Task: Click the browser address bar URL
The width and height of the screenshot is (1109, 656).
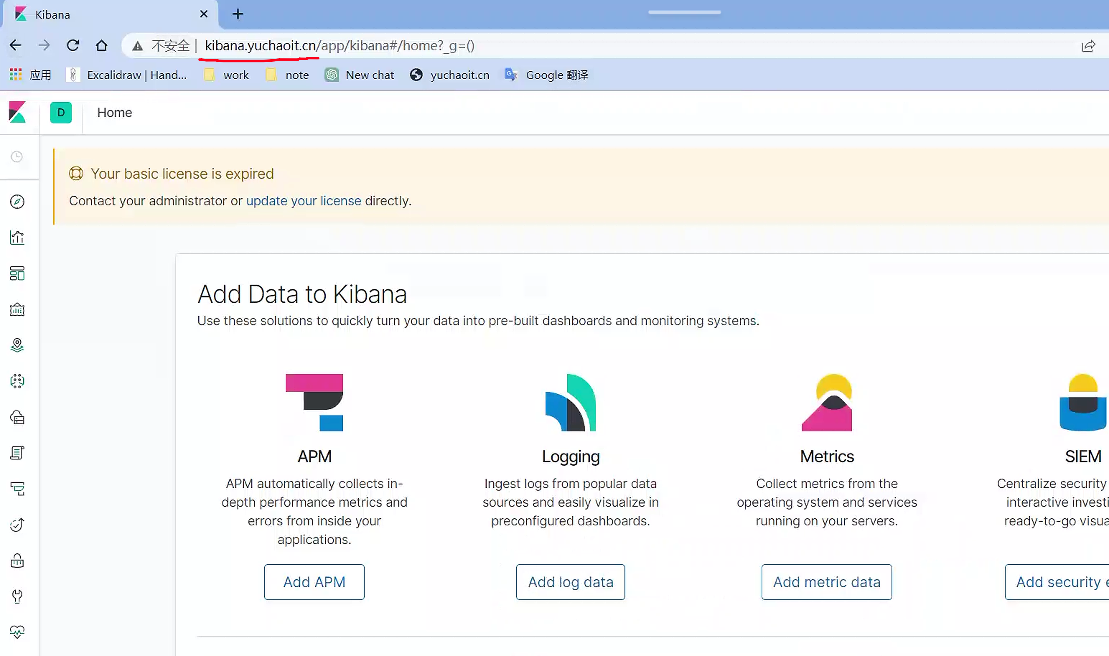Action: click(x=339, y=46)
